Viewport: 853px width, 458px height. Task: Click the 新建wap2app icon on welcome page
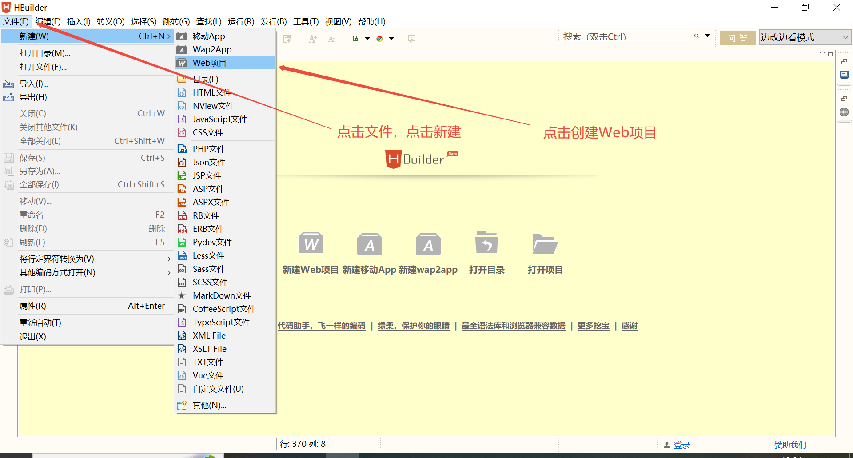[x=428, y=244]
